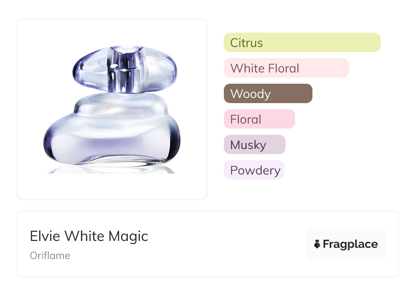Click the Fragplace bottle logo icon
The image size is (415, 294).
click(317, 244)
